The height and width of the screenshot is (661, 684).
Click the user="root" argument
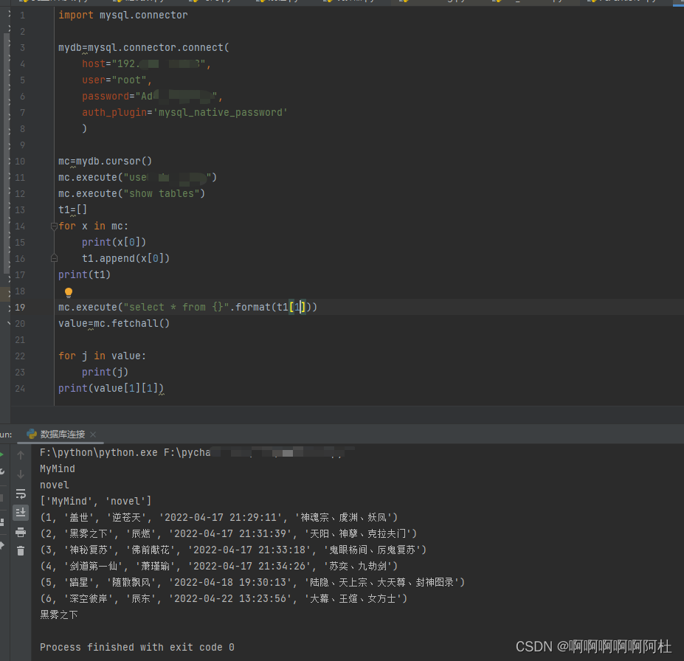pos(117,80)
